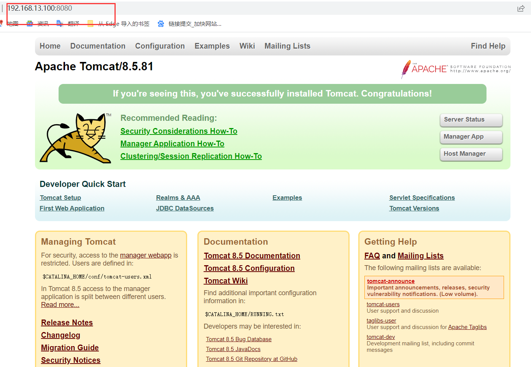Viewport: 531px width, 367px height.
Task: Click the Documentation panel heading
Action: tap(236, 242)
